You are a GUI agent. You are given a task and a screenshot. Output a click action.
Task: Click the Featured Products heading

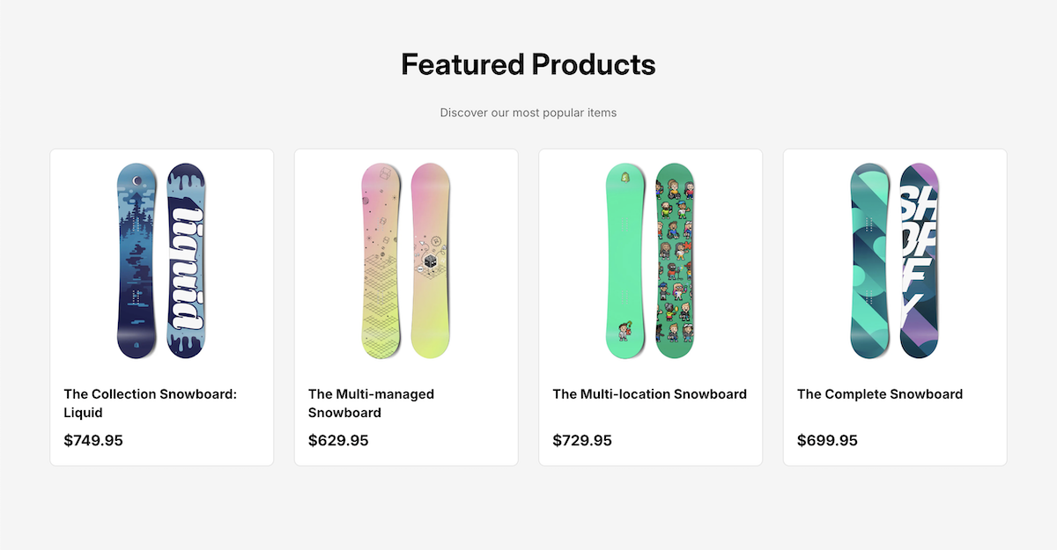[x=528, y=63]
